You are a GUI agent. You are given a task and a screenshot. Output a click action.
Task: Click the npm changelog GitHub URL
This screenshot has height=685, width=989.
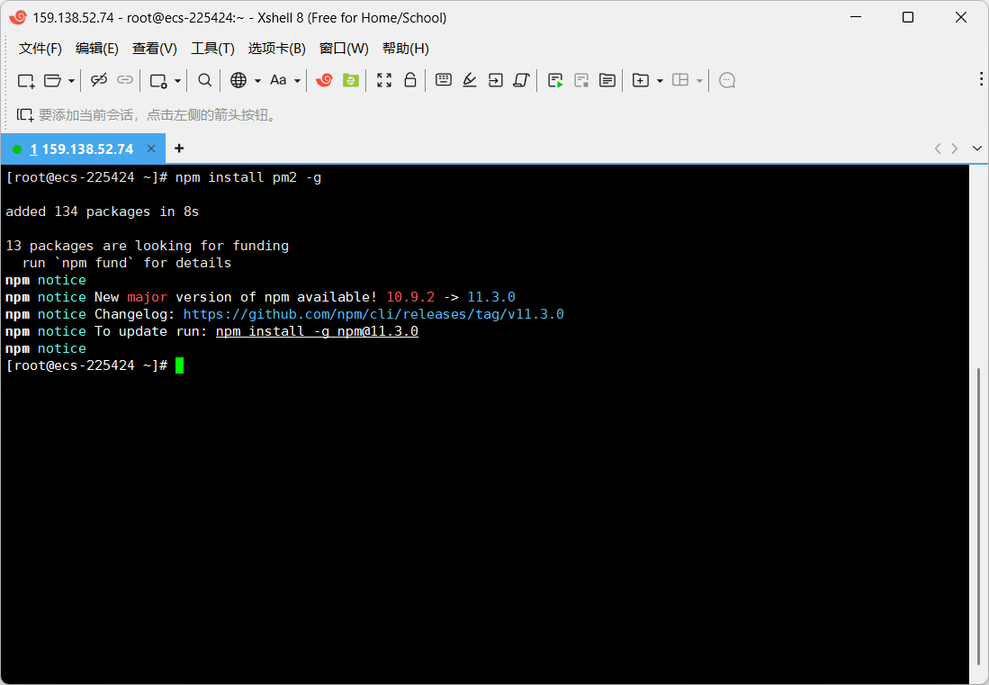tap(373, 314)
